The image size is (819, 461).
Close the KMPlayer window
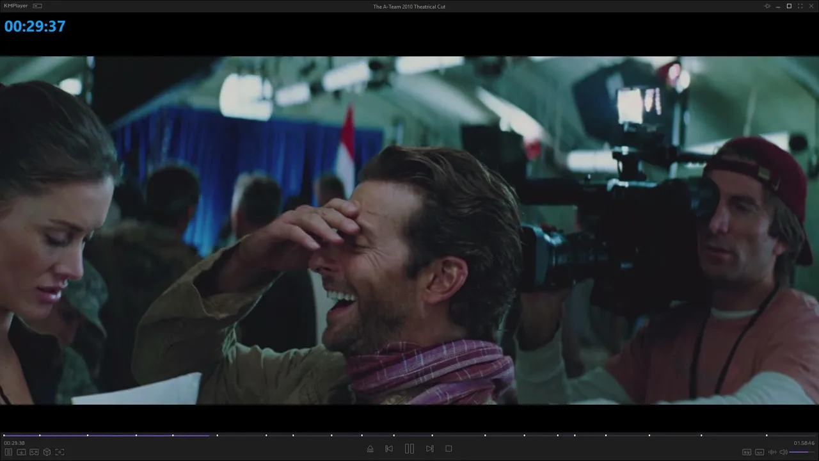(811, 6)
